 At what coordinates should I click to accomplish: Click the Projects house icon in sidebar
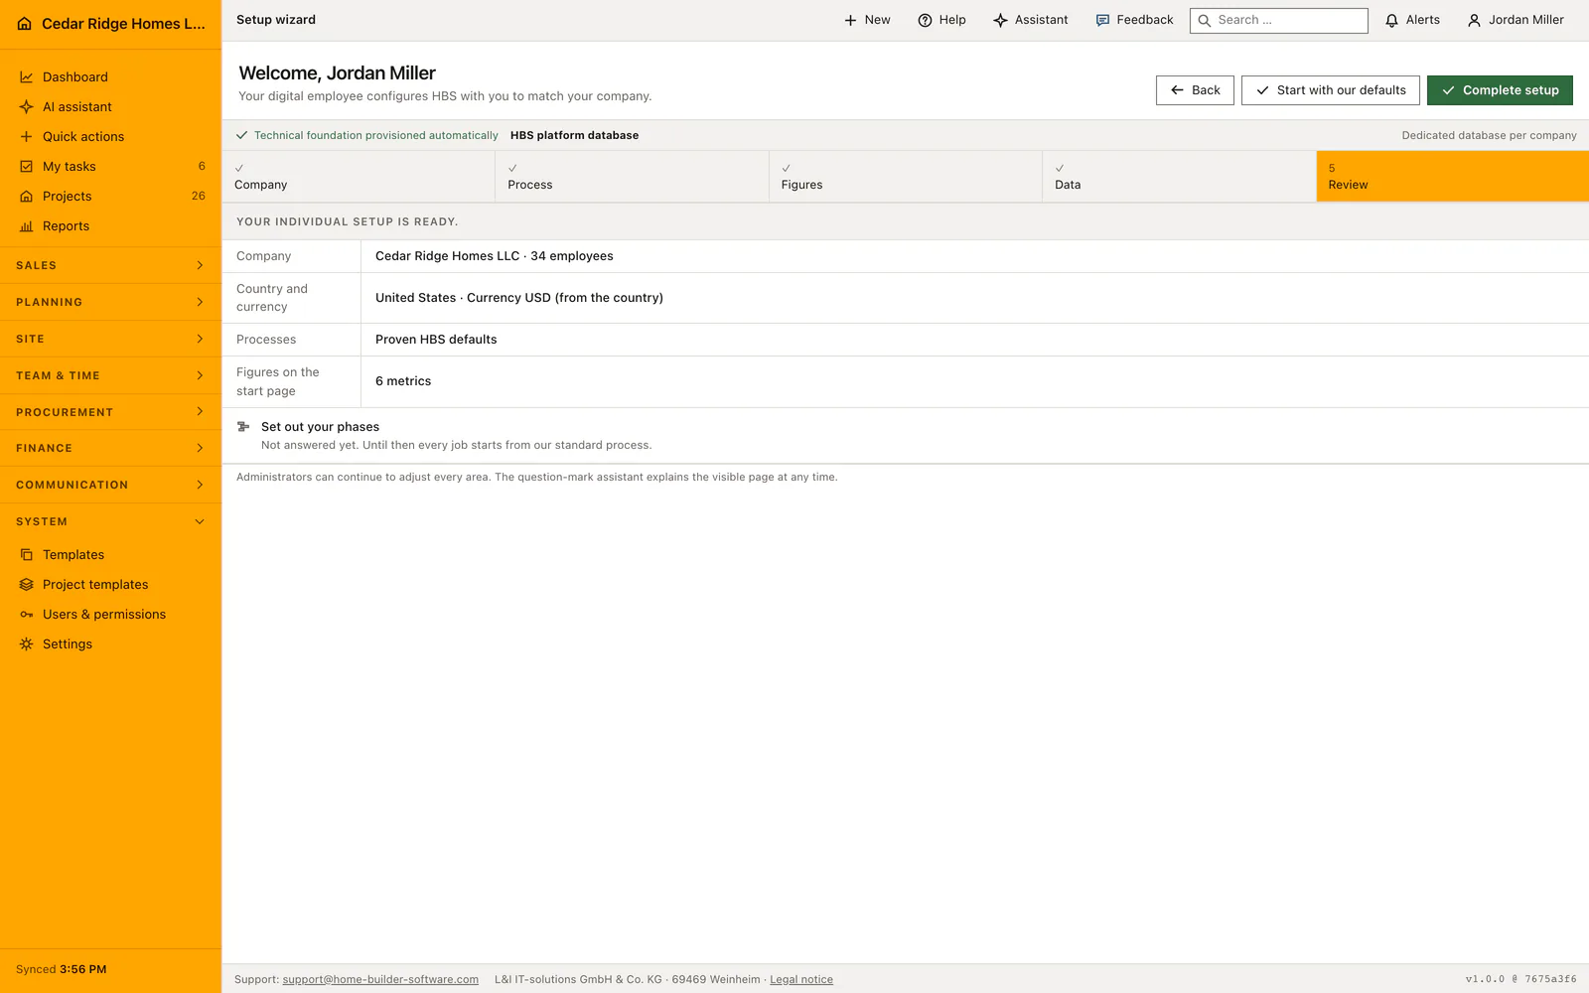[x=27, y=197]
